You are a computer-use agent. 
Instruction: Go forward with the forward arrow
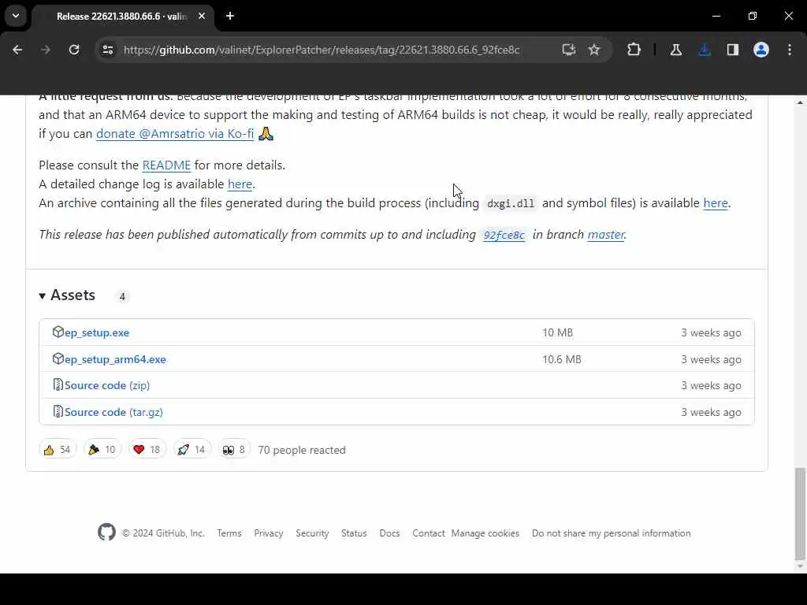click(45, 50)
